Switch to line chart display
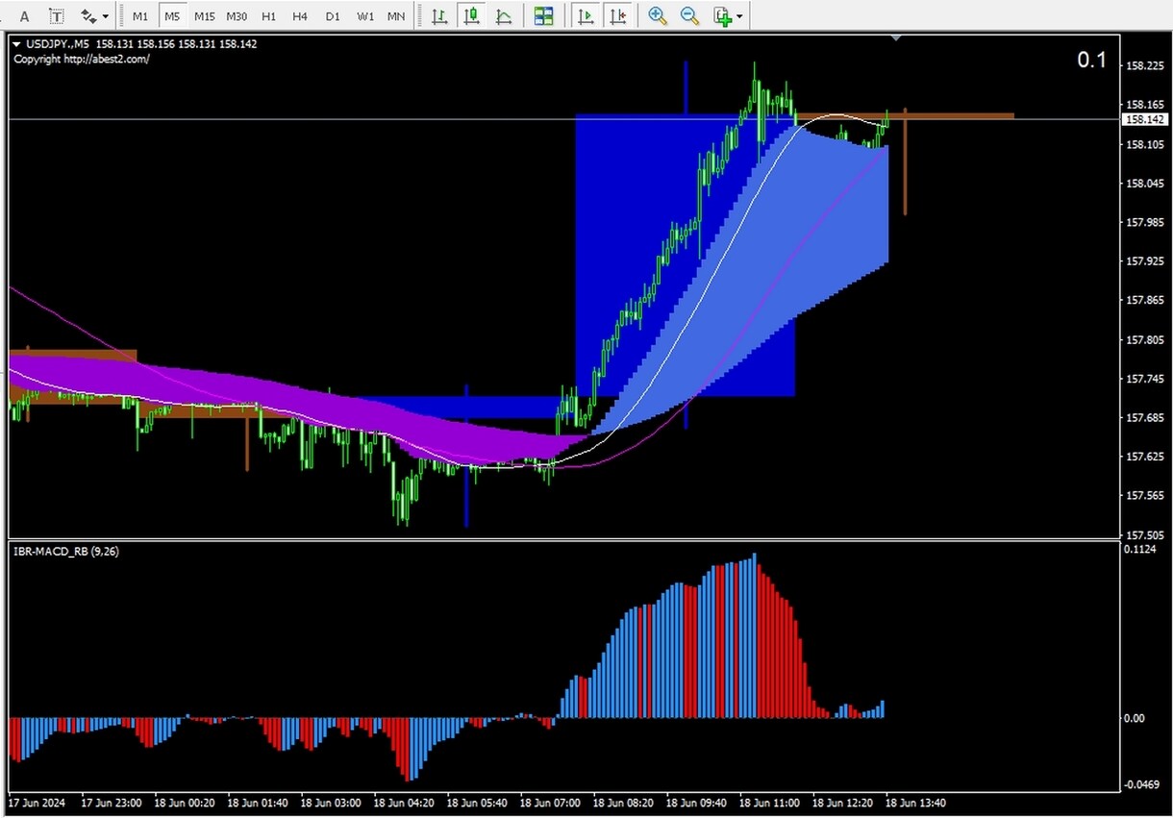This screenshot has height=818, width=1173. [x=503, y=16]
